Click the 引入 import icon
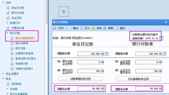The height and width of the screenshot is (95, 169). tap(82, 28)
